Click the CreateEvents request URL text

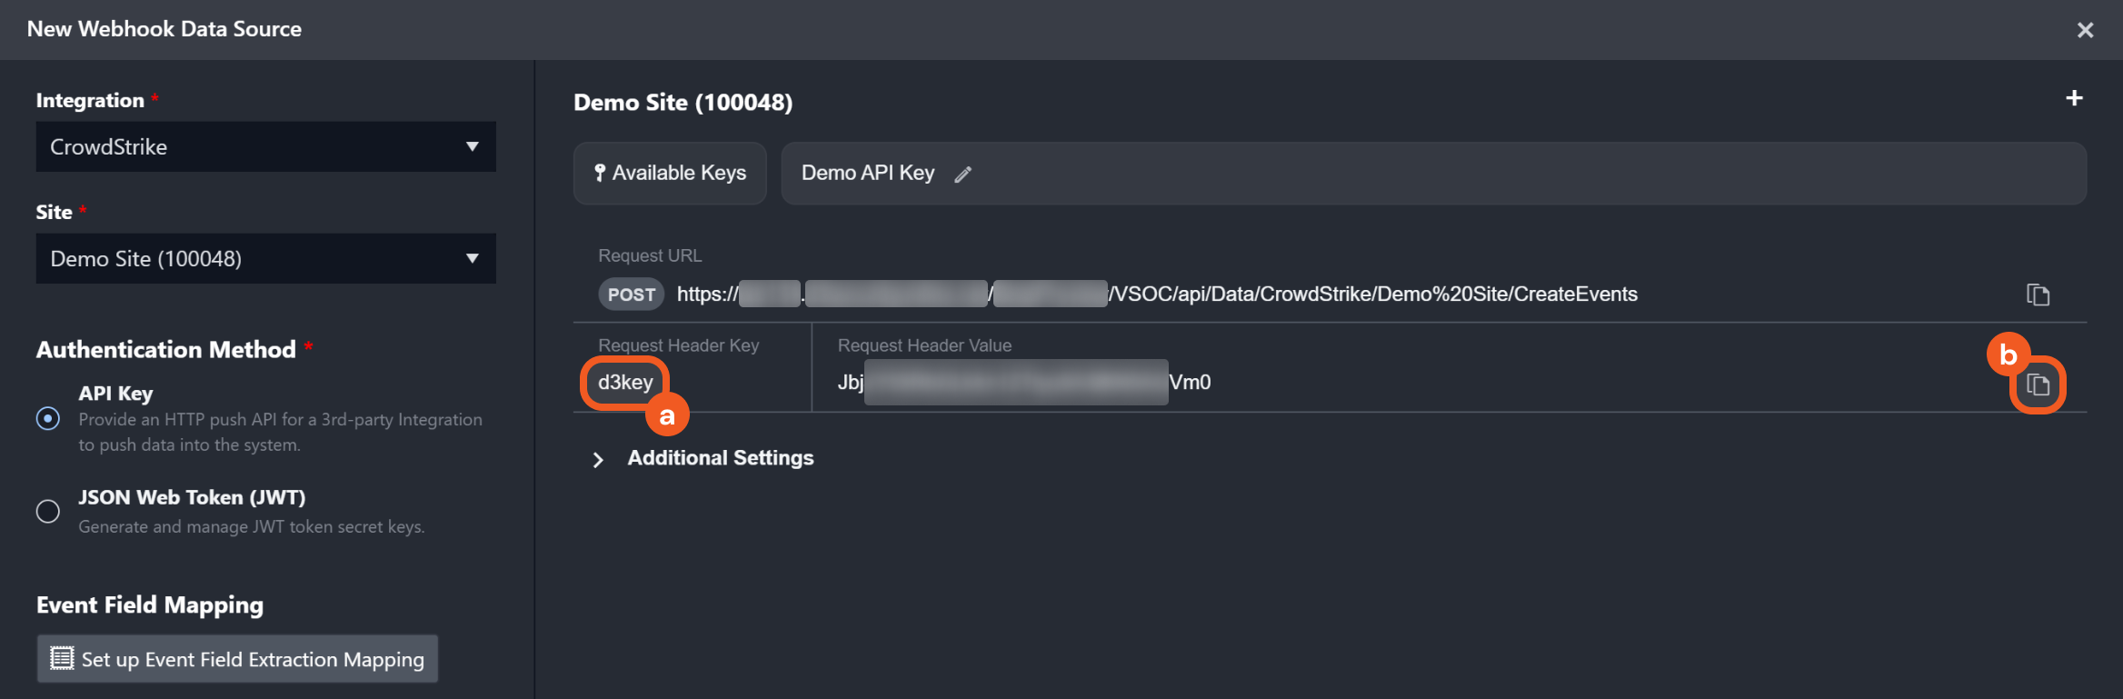pos(1372,295)
